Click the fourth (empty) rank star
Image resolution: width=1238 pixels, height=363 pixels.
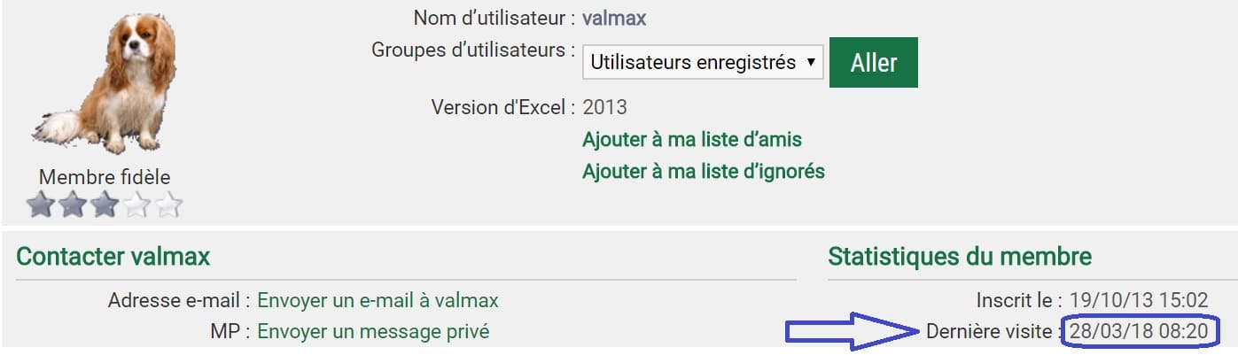pos(136,205)
